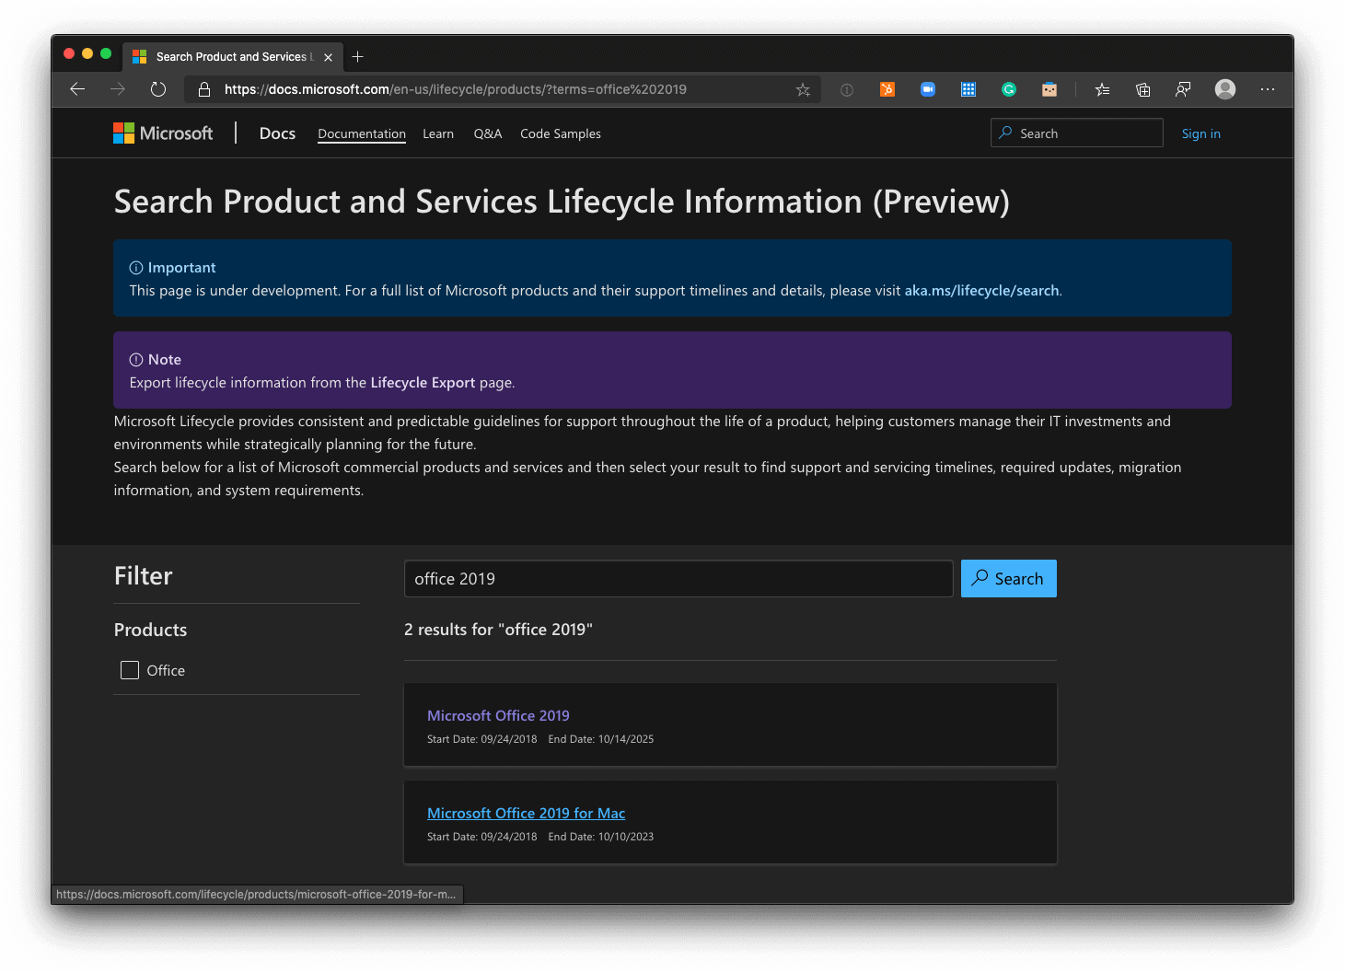Select the Search Product and Services tab
The height and width of the screenshot is (972, 1345).
[x=234, y=57]
